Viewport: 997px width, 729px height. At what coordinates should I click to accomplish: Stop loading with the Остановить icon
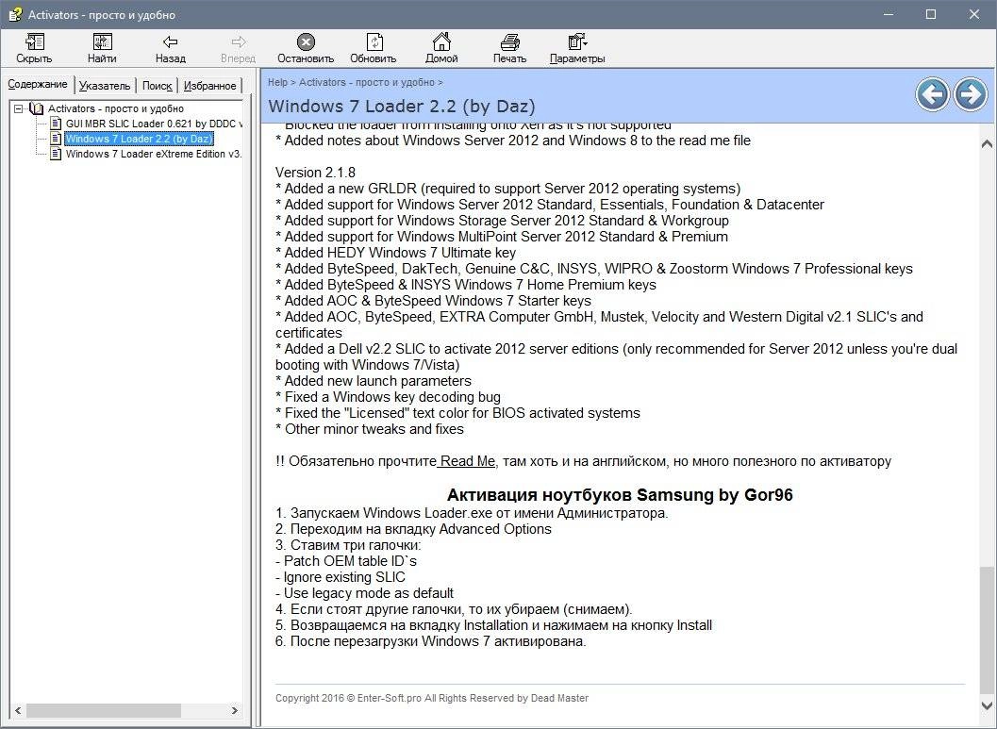point(306,42)
